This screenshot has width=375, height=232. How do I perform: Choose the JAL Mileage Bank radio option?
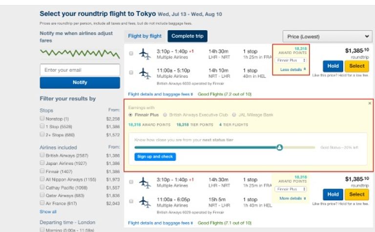tap(234, 115)
